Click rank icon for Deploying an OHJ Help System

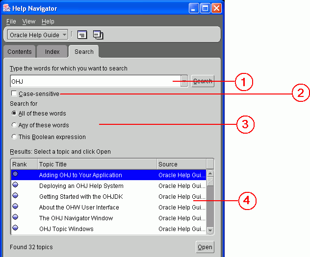pos(15,185)
